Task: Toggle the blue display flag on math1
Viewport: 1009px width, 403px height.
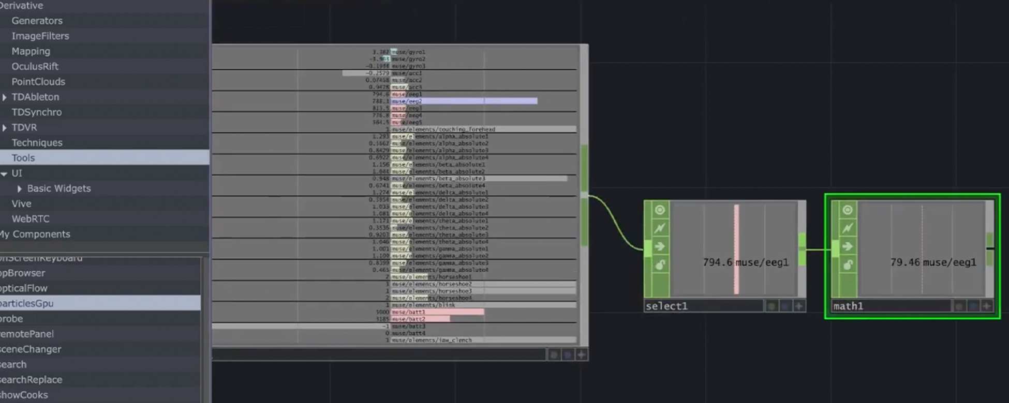Action: click(x=973, y=306)
